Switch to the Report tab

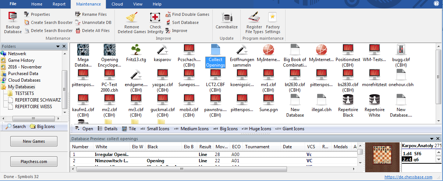[59, 4]
